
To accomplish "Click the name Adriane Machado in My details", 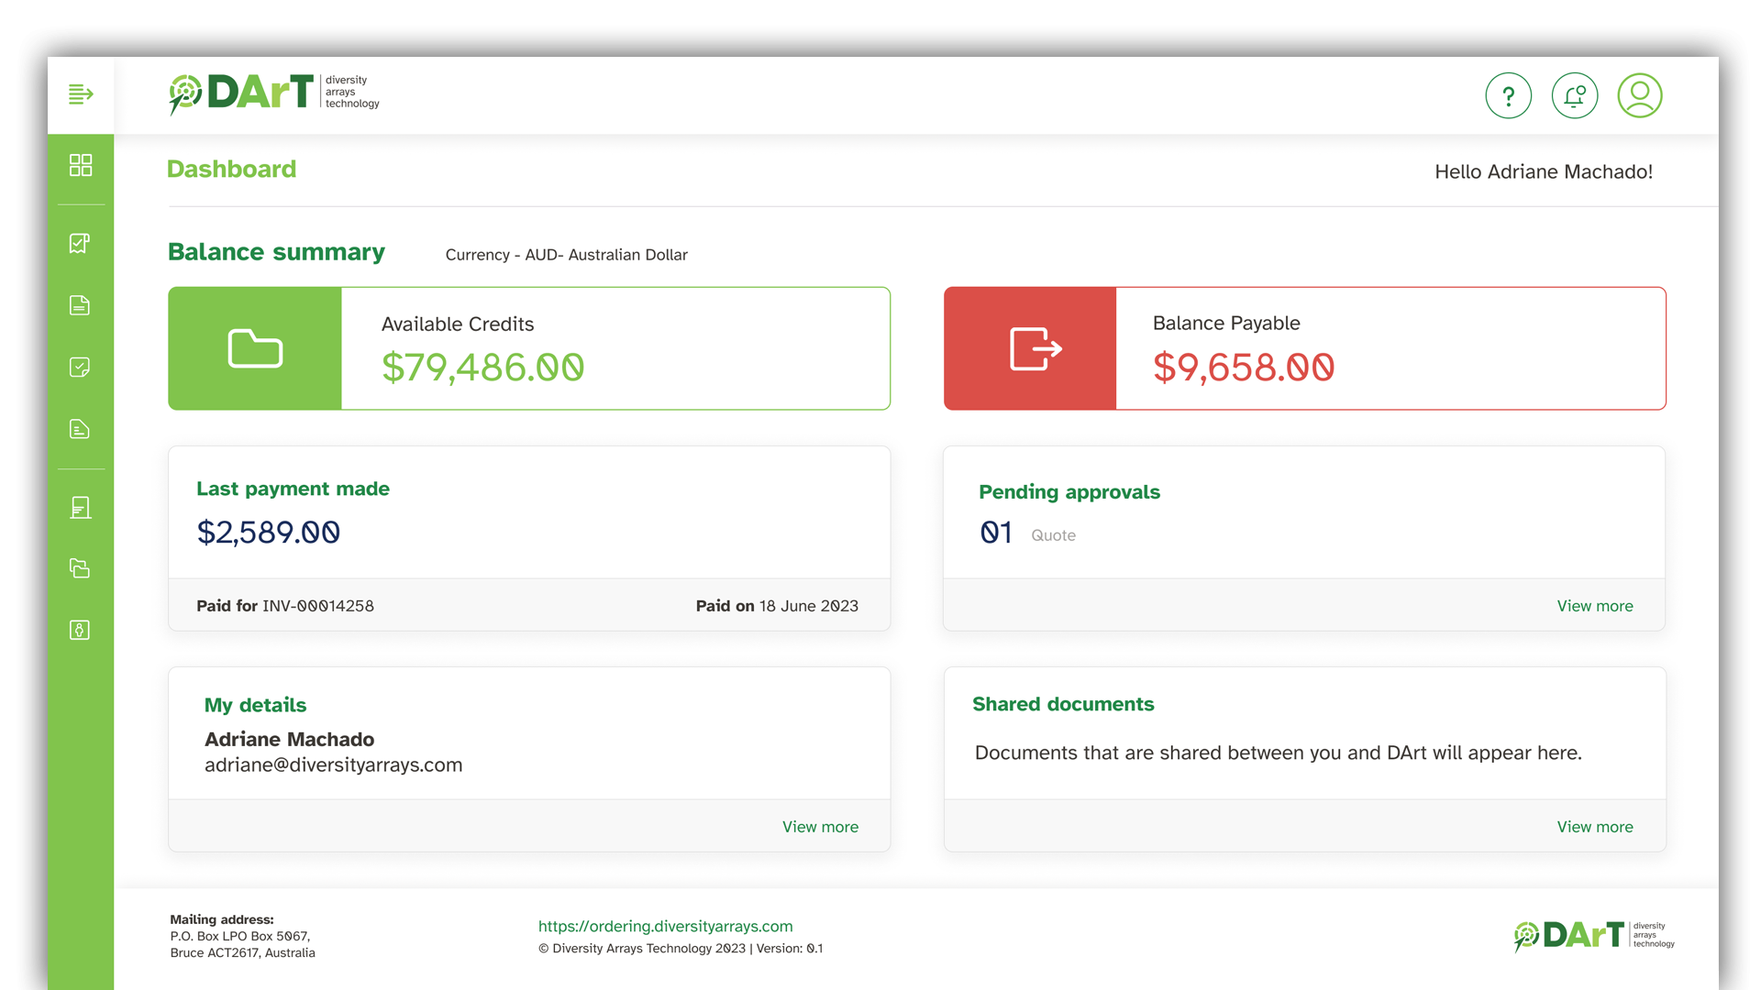I will (x=289, y=739).
